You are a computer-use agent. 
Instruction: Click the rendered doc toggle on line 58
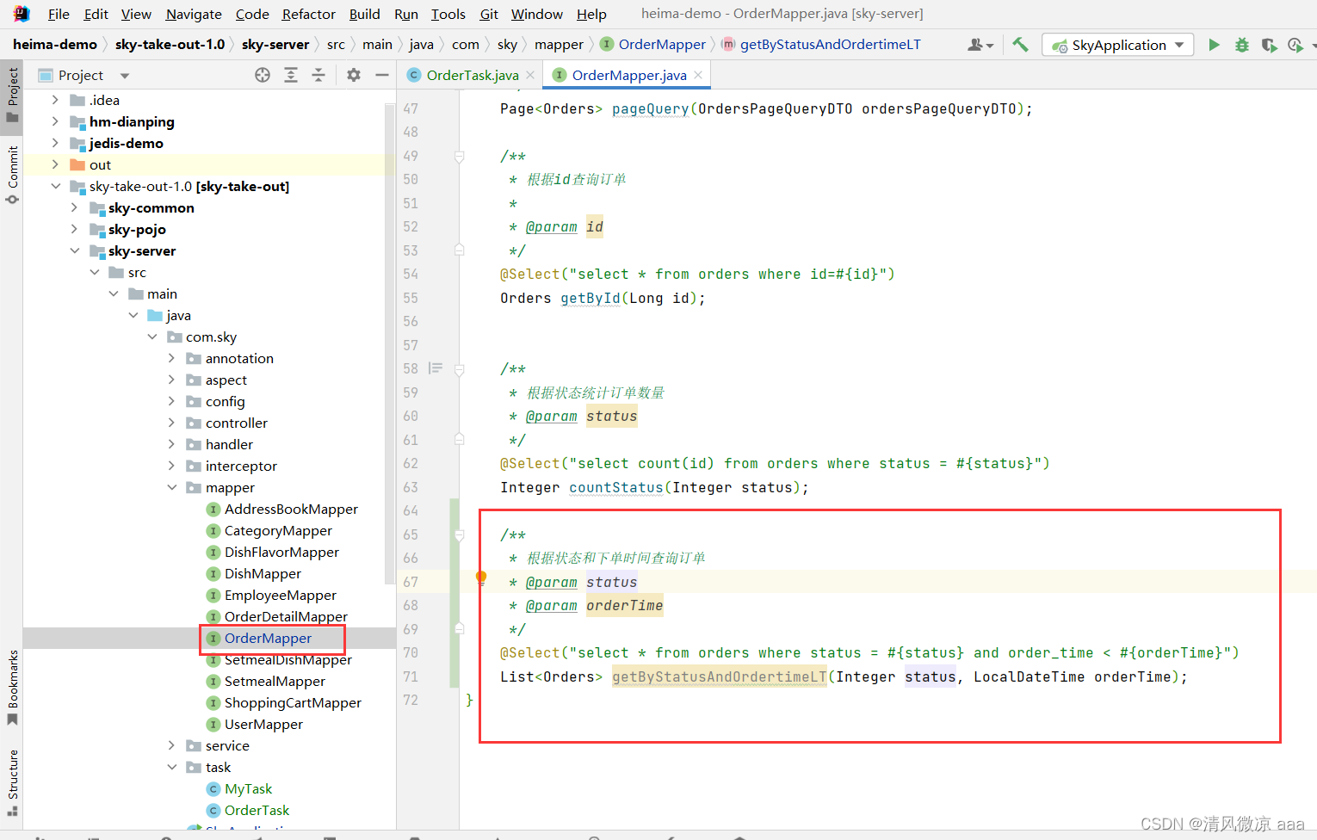pos(436,368)
